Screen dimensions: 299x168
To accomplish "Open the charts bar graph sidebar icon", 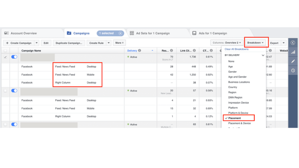I will (293, 52).
